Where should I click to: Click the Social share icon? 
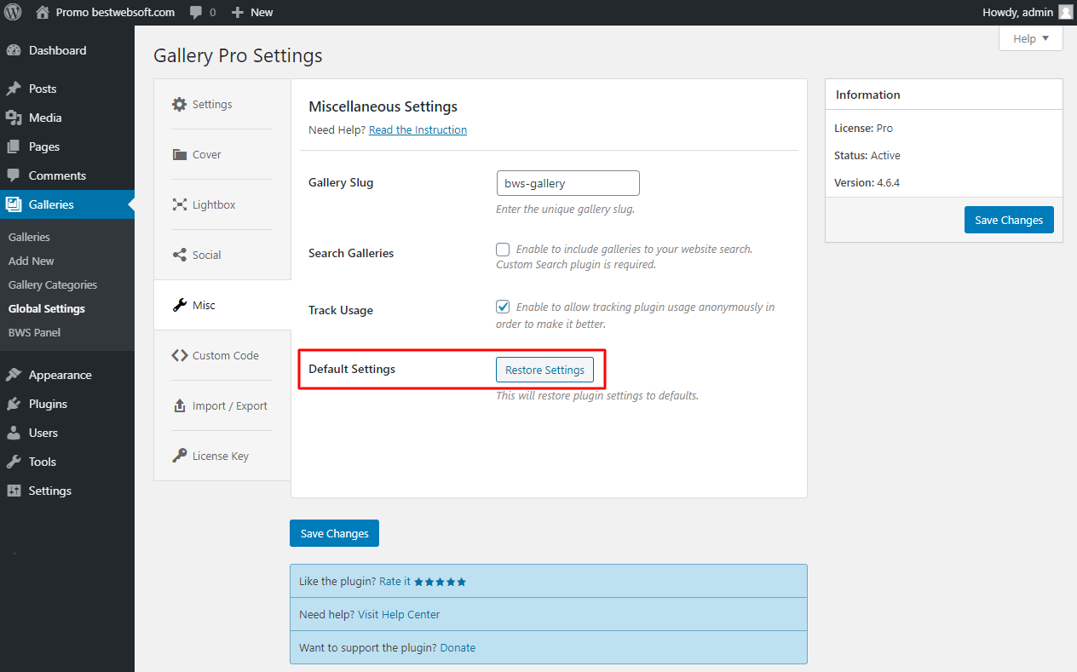(179, 255)
